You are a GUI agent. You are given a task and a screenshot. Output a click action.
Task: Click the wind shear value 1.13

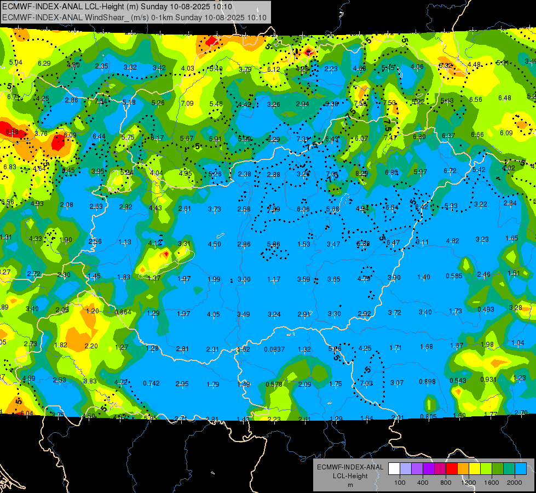pyautogui.click(x=125, y=242)
